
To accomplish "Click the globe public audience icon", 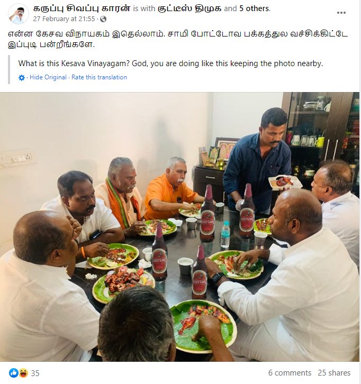I will [x=103, y=19].
